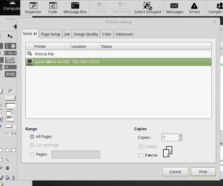Viewport: 223px width, 186px height.
Task: Pick the scrolling list field control
Action: tap(10, 112)
